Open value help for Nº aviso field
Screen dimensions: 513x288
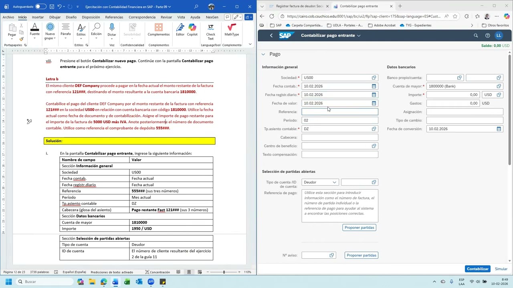click(x=331, y=255)
